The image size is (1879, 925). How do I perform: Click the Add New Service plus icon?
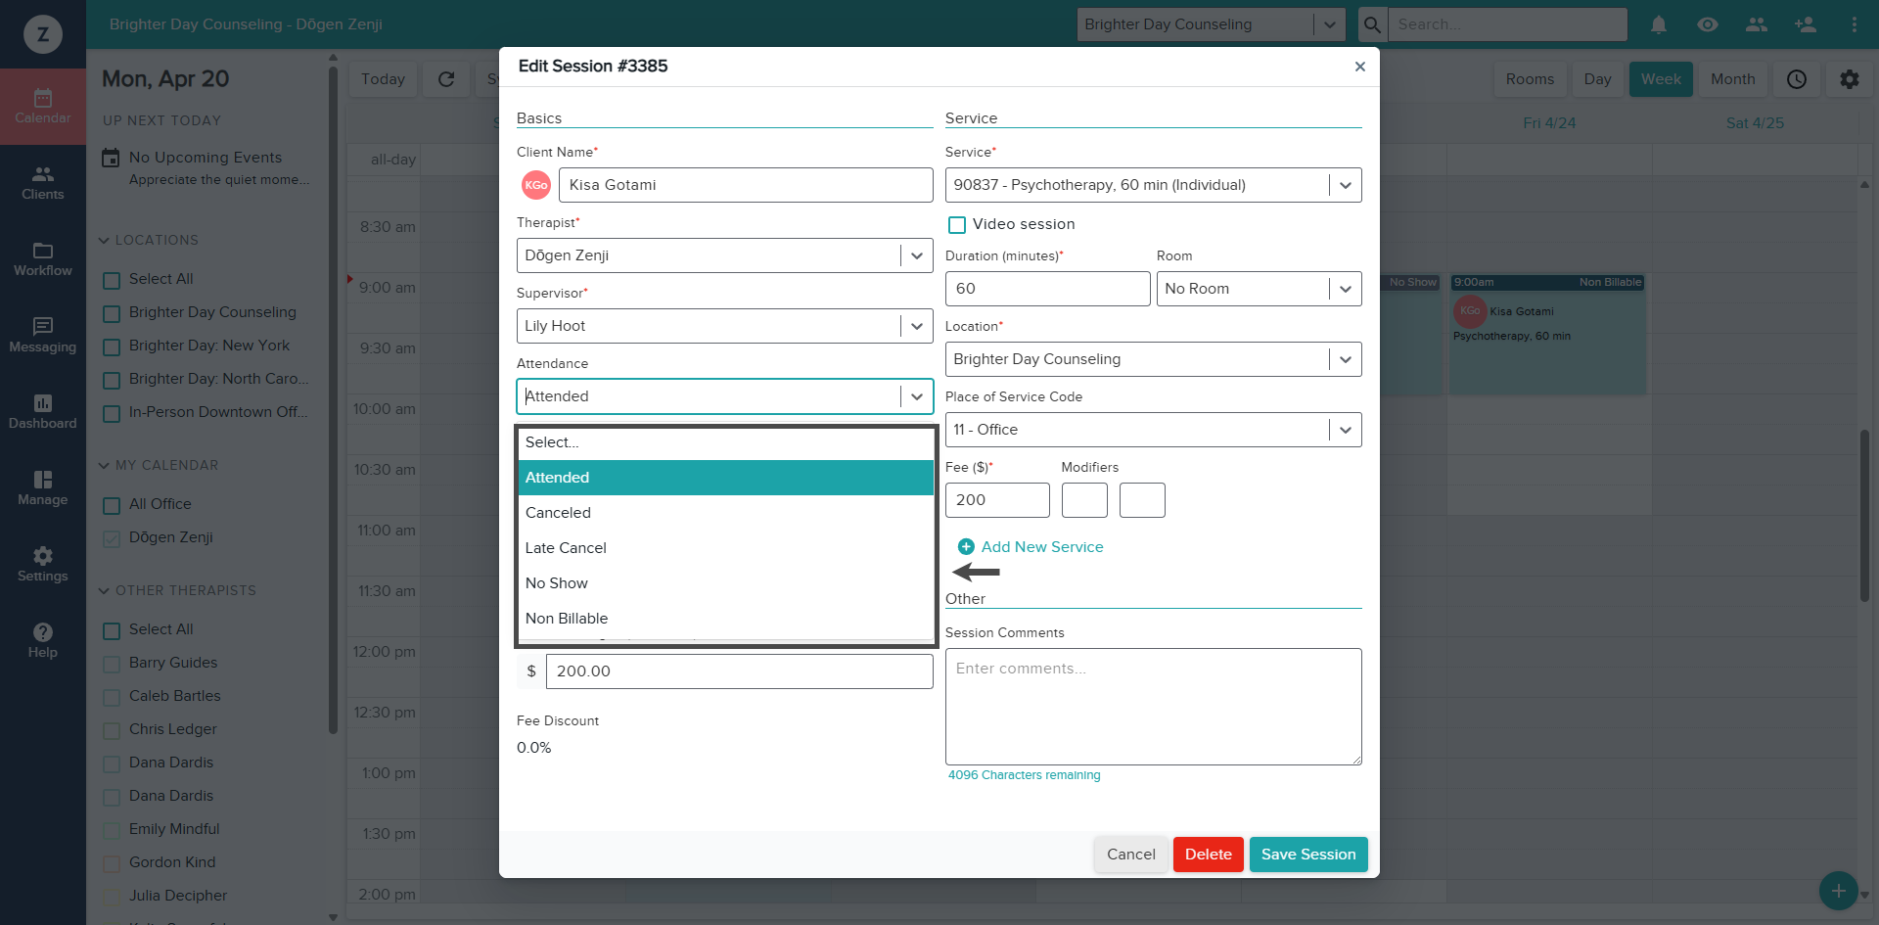click(x=966, y=547)
